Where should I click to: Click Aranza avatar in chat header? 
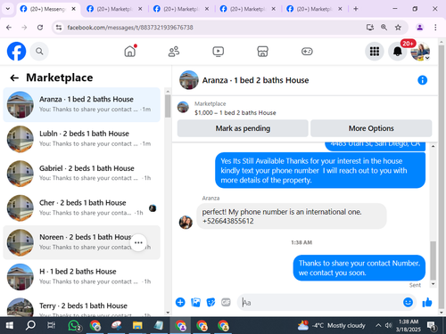(189, 80)
